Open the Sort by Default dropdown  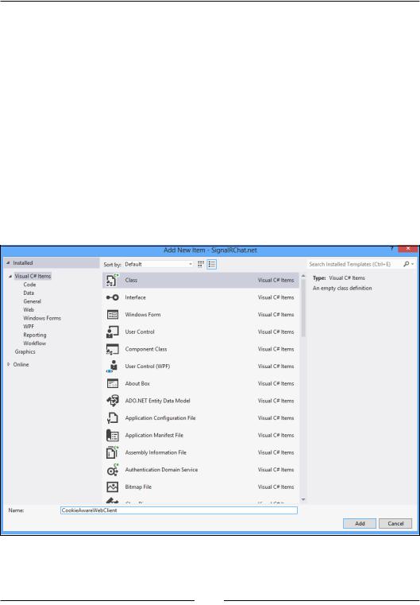coord(158,264)
